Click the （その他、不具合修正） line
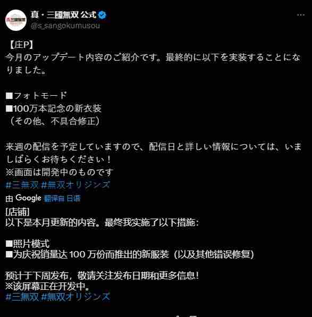 click(55, 121)
